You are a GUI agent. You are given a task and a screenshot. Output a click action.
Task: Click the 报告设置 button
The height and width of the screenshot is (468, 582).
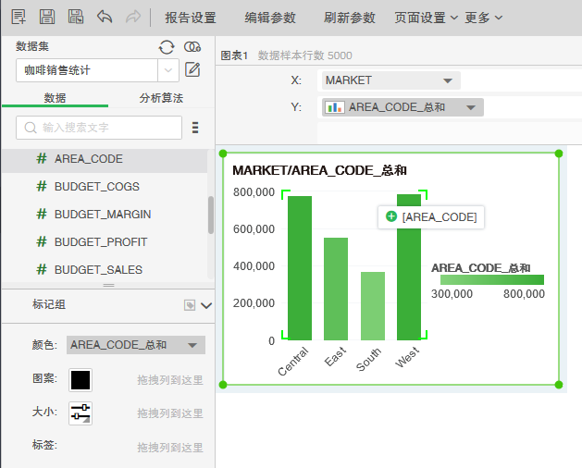click(191, 18)
